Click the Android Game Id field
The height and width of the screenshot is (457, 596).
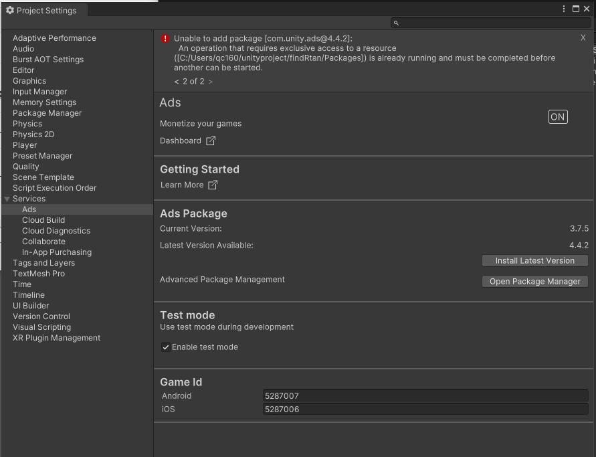(x=425, y=396)
